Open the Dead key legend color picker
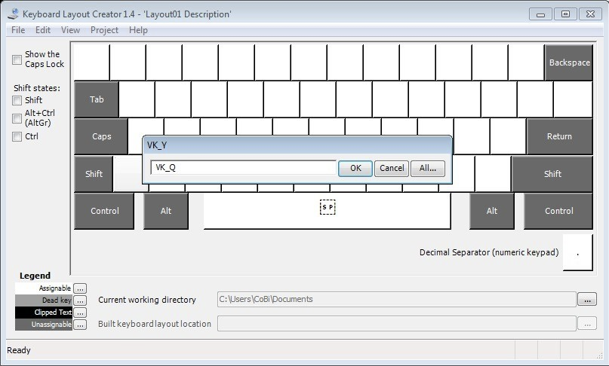Viewport: 609px width, 366px height. [80, 300]
